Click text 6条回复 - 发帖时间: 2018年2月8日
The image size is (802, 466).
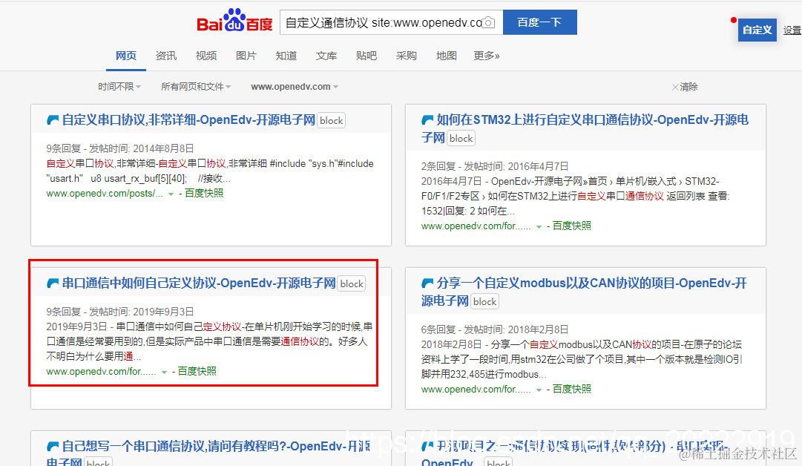(495, 330)
